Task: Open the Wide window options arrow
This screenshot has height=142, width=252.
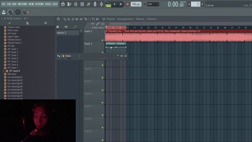Action: pos(79,56)
